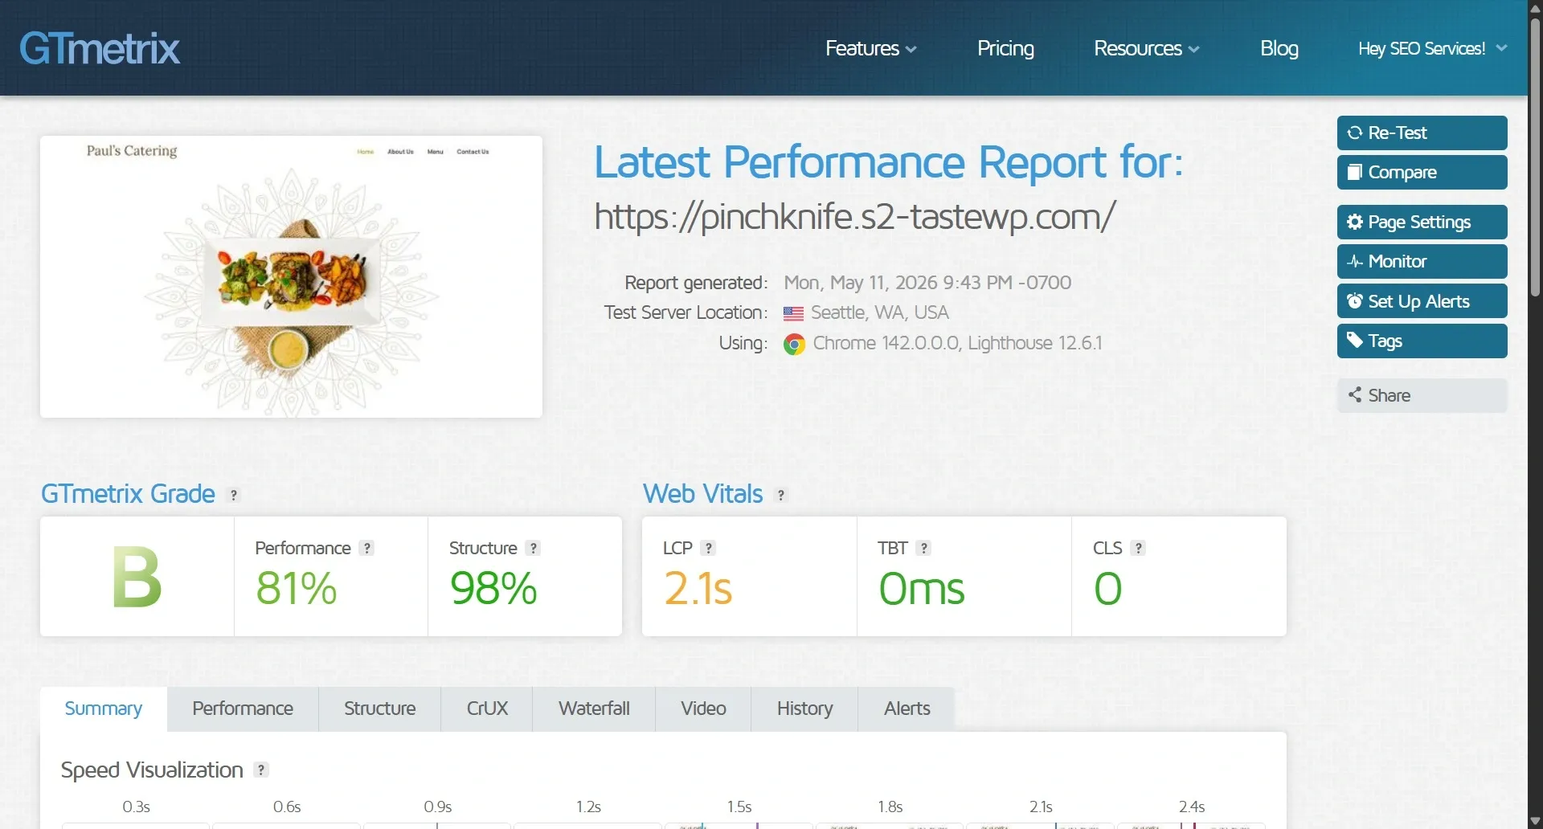Click the Paul's Catering page screenshot thumbnail

[x=291, y=276]
